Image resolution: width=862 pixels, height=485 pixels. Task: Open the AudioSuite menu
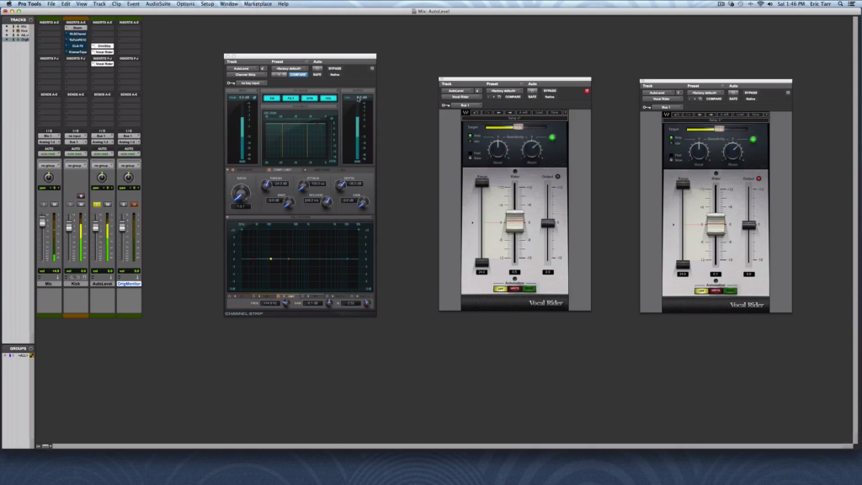point(157,3)
